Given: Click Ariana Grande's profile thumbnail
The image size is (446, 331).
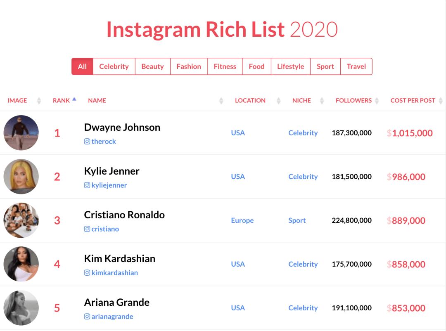Looking at the screenshot, I should tap(21, 308).
